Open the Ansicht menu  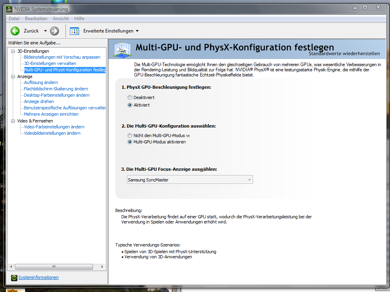point(61,19)
